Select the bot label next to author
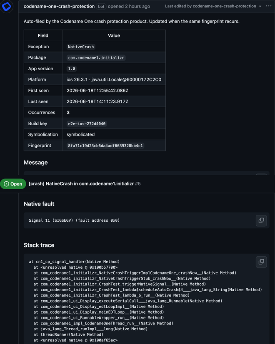 pos(101,6)
